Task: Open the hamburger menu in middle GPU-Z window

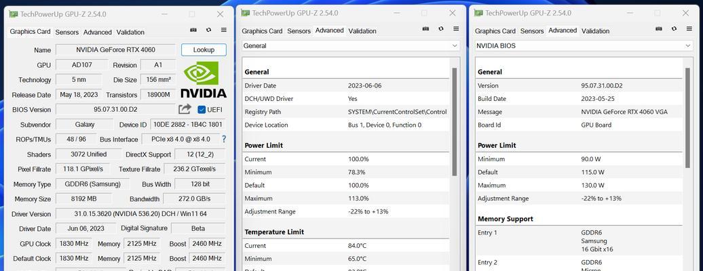Action: pos(456,28)
